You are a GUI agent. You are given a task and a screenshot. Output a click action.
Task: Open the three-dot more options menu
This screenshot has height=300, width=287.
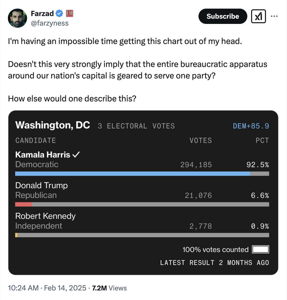coord(274,16)
